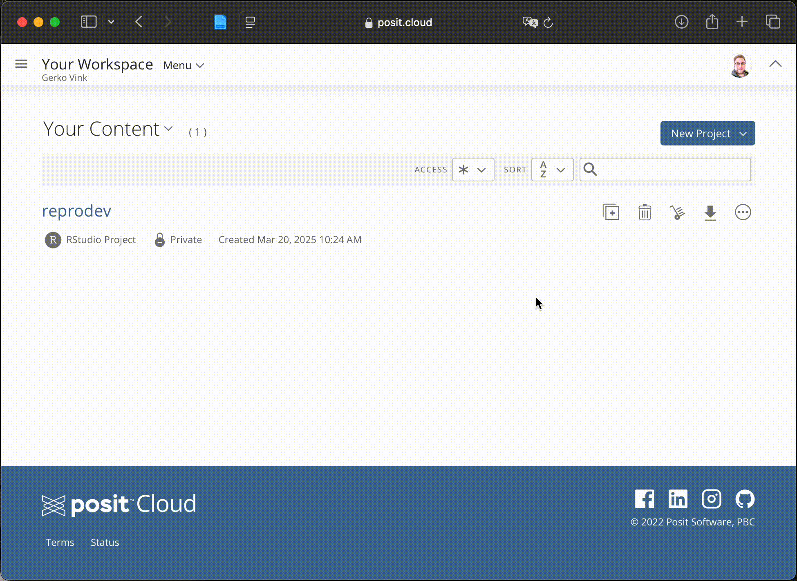Click the move project hand-truck icon
Image resolution: width=797 pixels, height=581 pixels.
point(677,212)
